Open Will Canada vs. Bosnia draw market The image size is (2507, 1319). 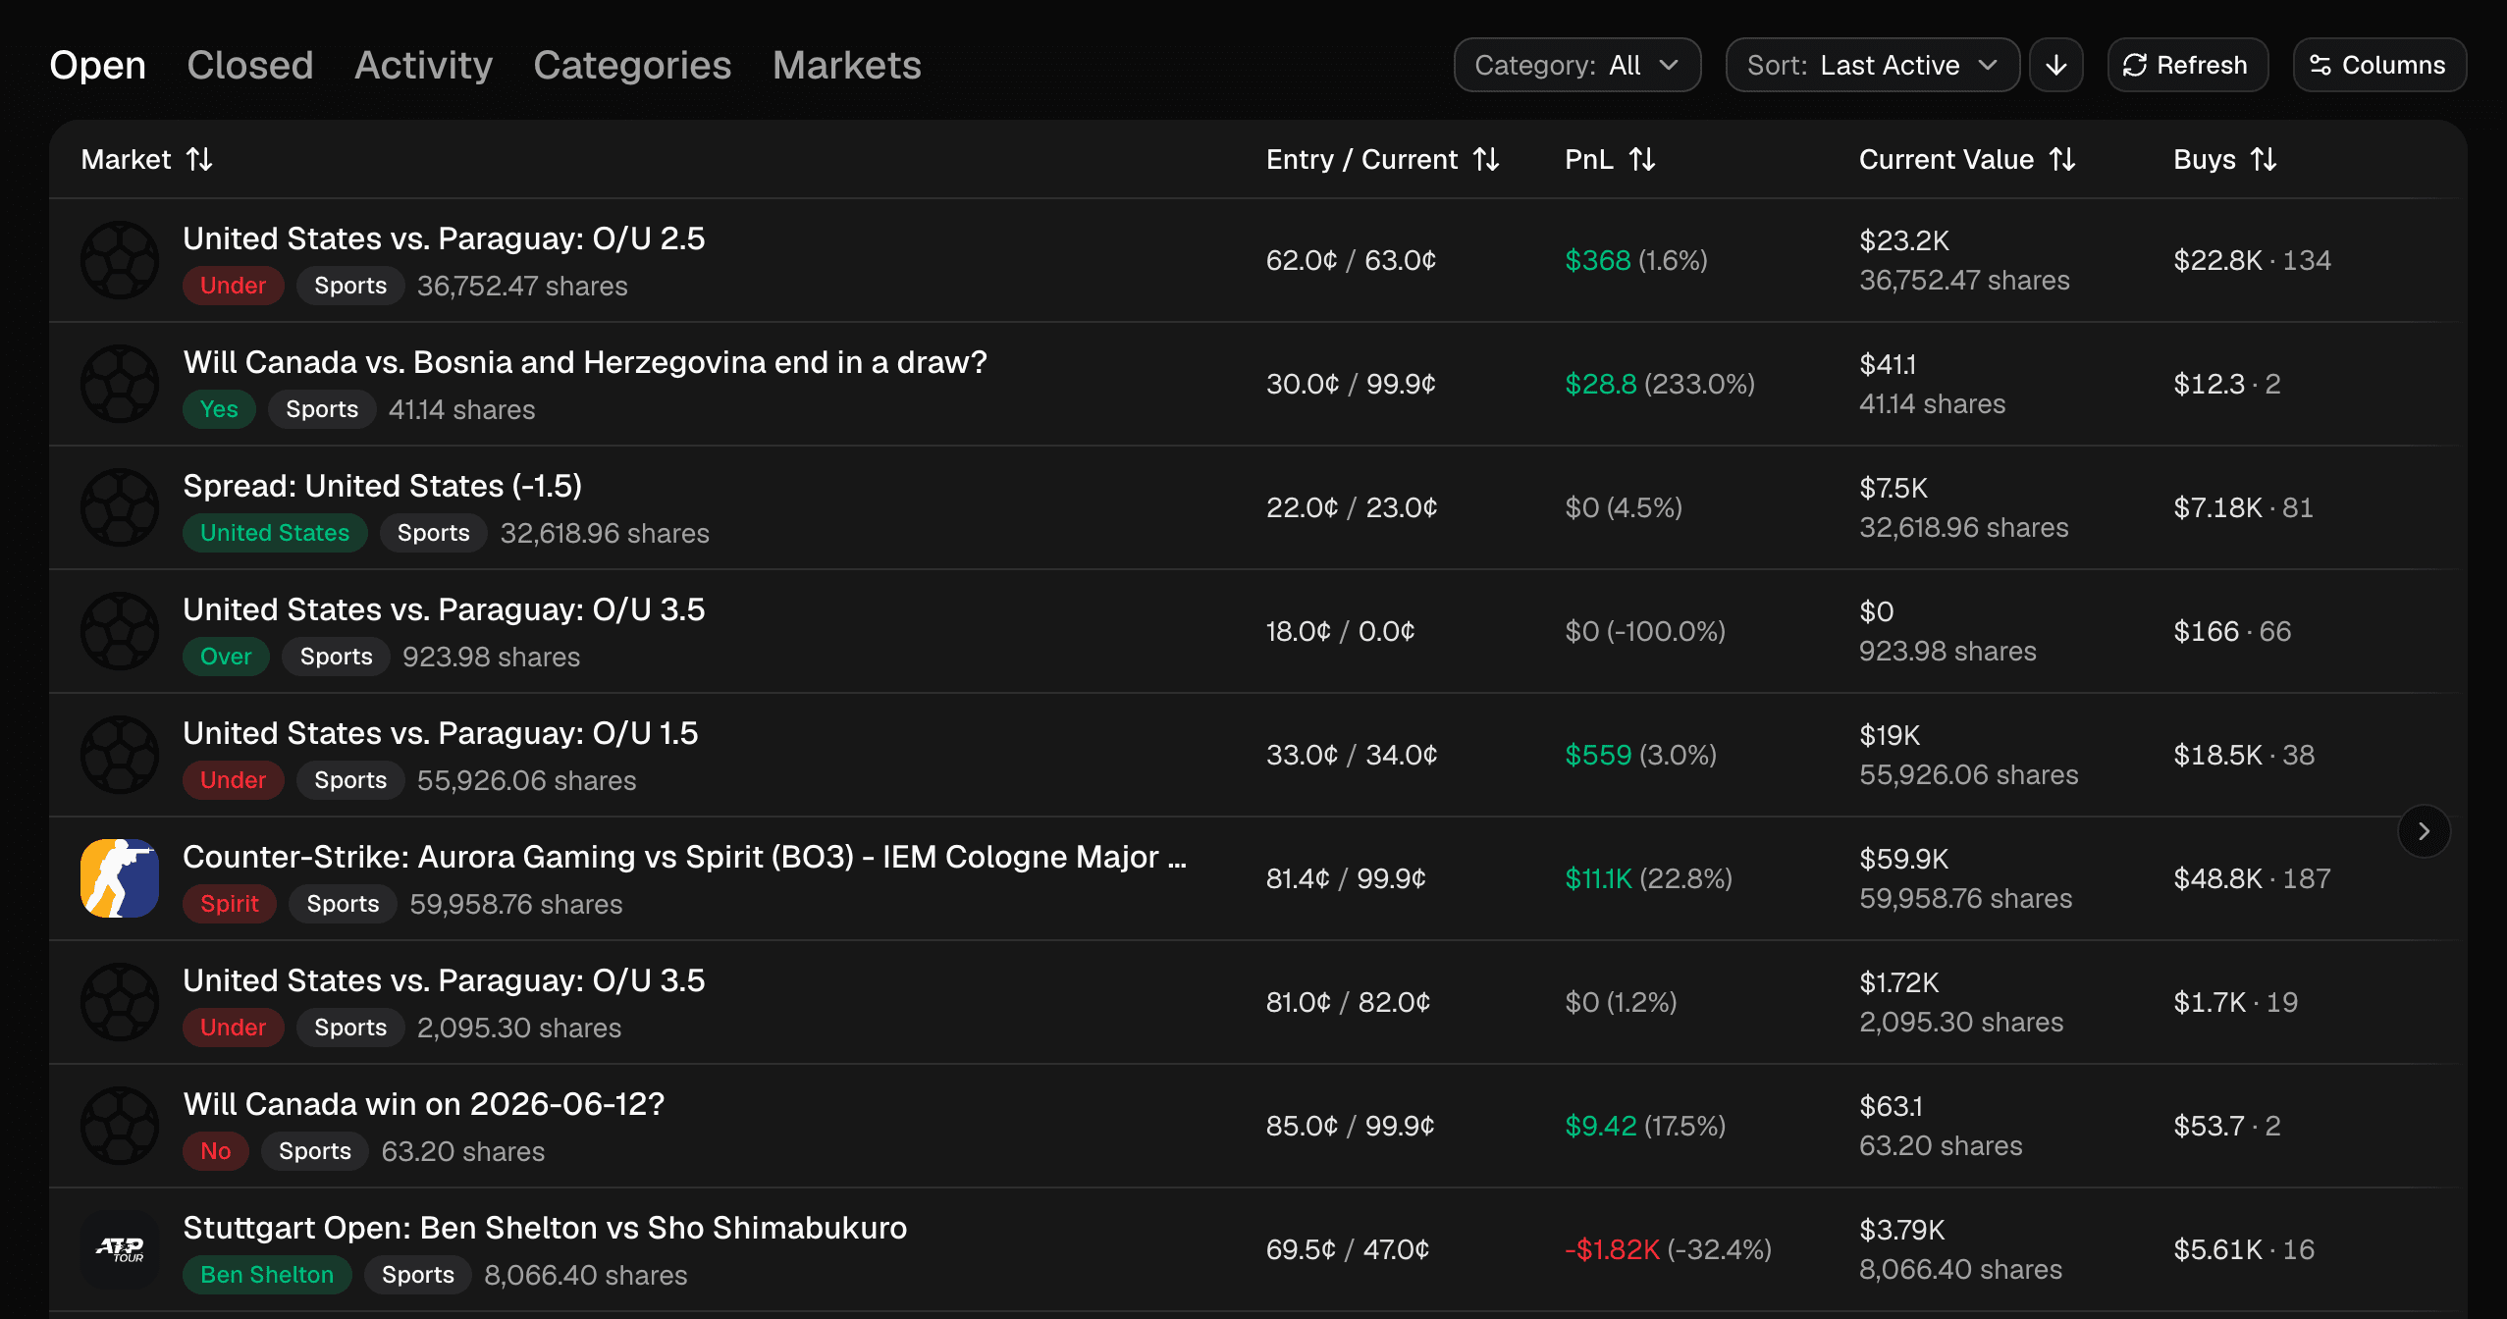(x=585, y=362)
